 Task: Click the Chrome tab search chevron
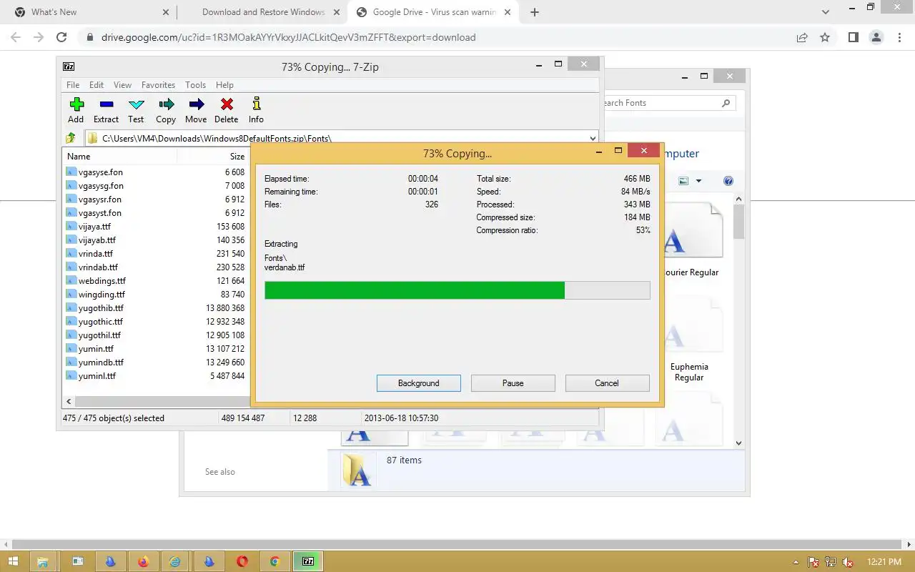826,12
